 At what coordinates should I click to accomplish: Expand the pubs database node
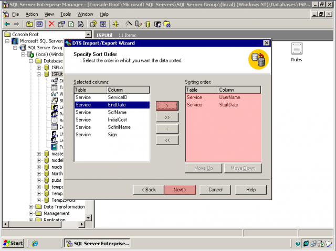[x=39, y=180]
